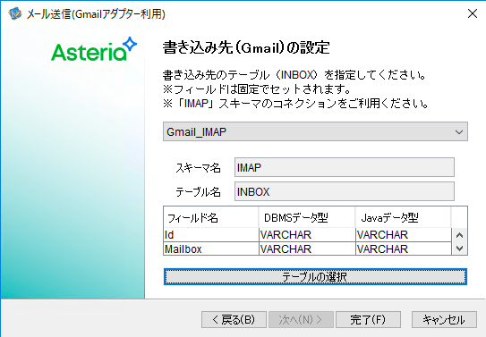Click the Asteria logo in the side panel
This screenshot has height=337, width=486.
click(x=94, y=49)
